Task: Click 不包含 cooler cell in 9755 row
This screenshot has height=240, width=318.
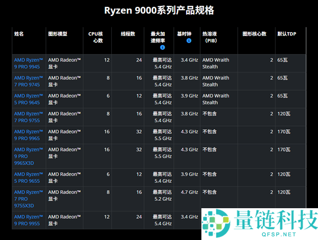Action: [209, 114]
